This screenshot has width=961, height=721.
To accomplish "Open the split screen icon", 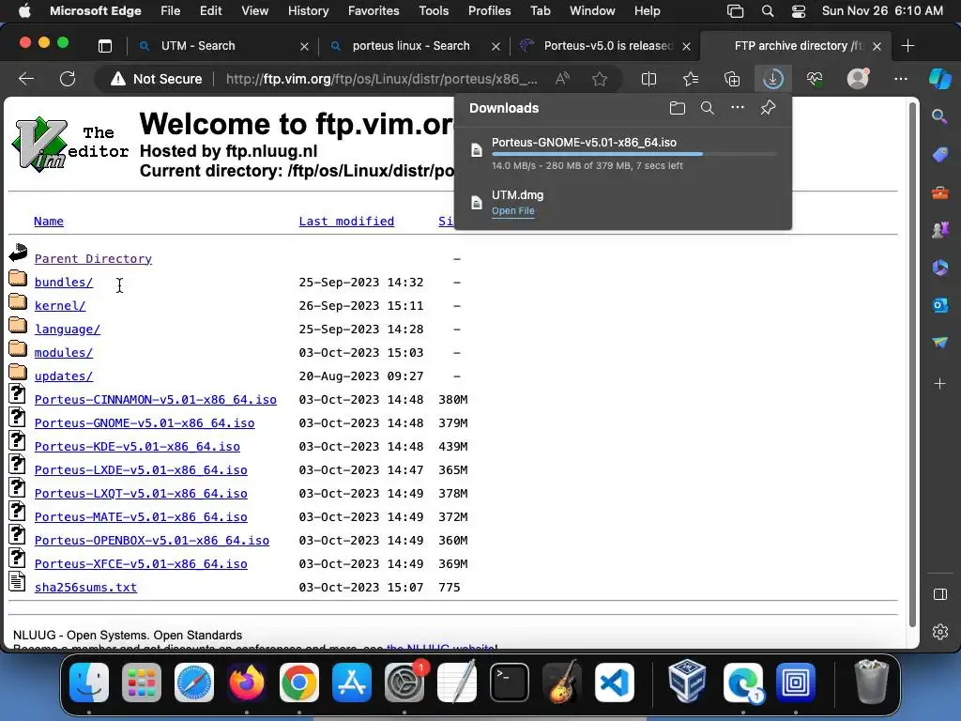I will pyautogui.click(x=648, y=79).
